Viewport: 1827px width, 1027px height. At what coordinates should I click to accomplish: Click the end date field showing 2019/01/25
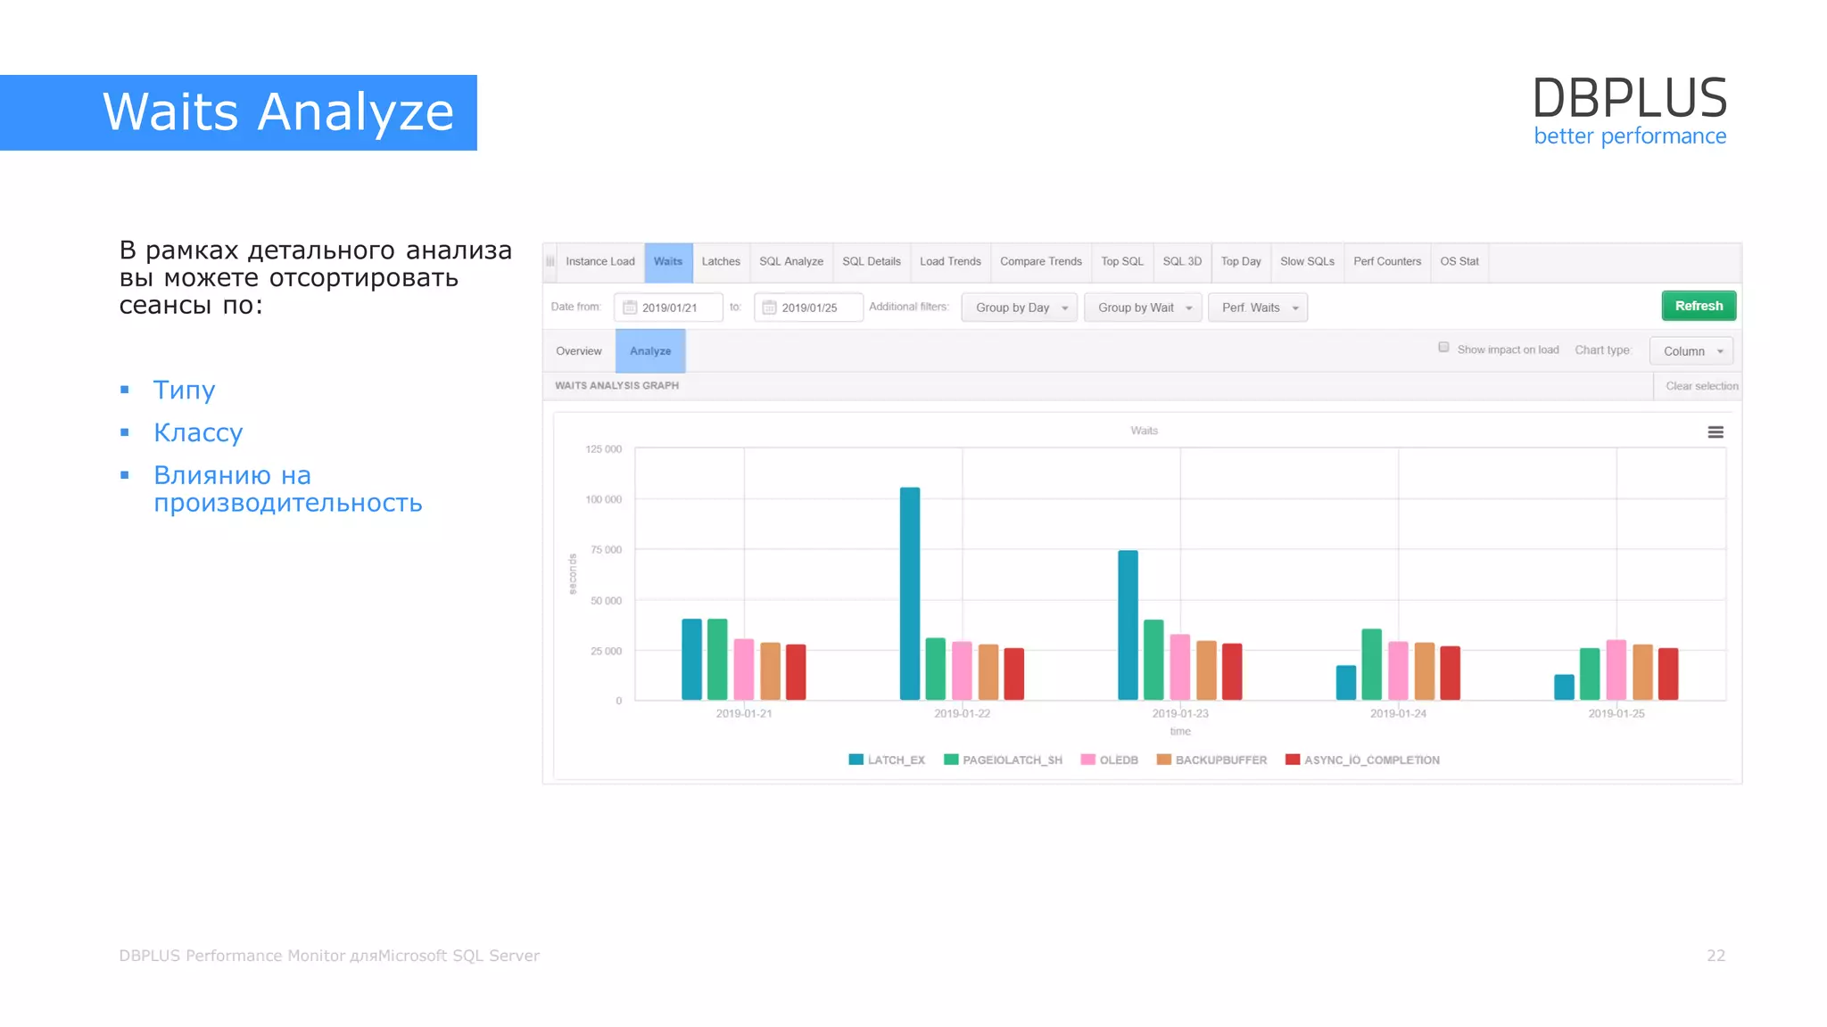coord(808,308)
